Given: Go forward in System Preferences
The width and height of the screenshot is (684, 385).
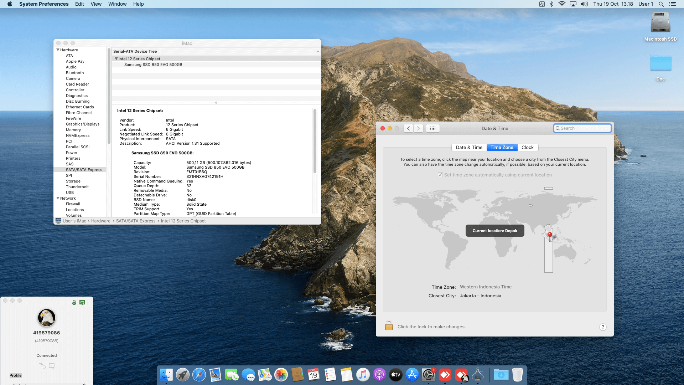Looking at the screenshot, I should 418,128.
